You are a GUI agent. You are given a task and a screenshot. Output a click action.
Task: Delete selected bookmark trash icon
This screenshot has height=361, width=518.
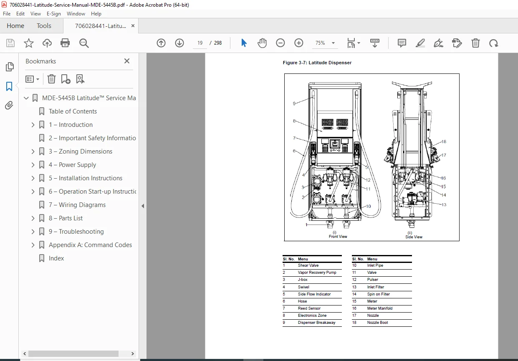coord(51,79)
